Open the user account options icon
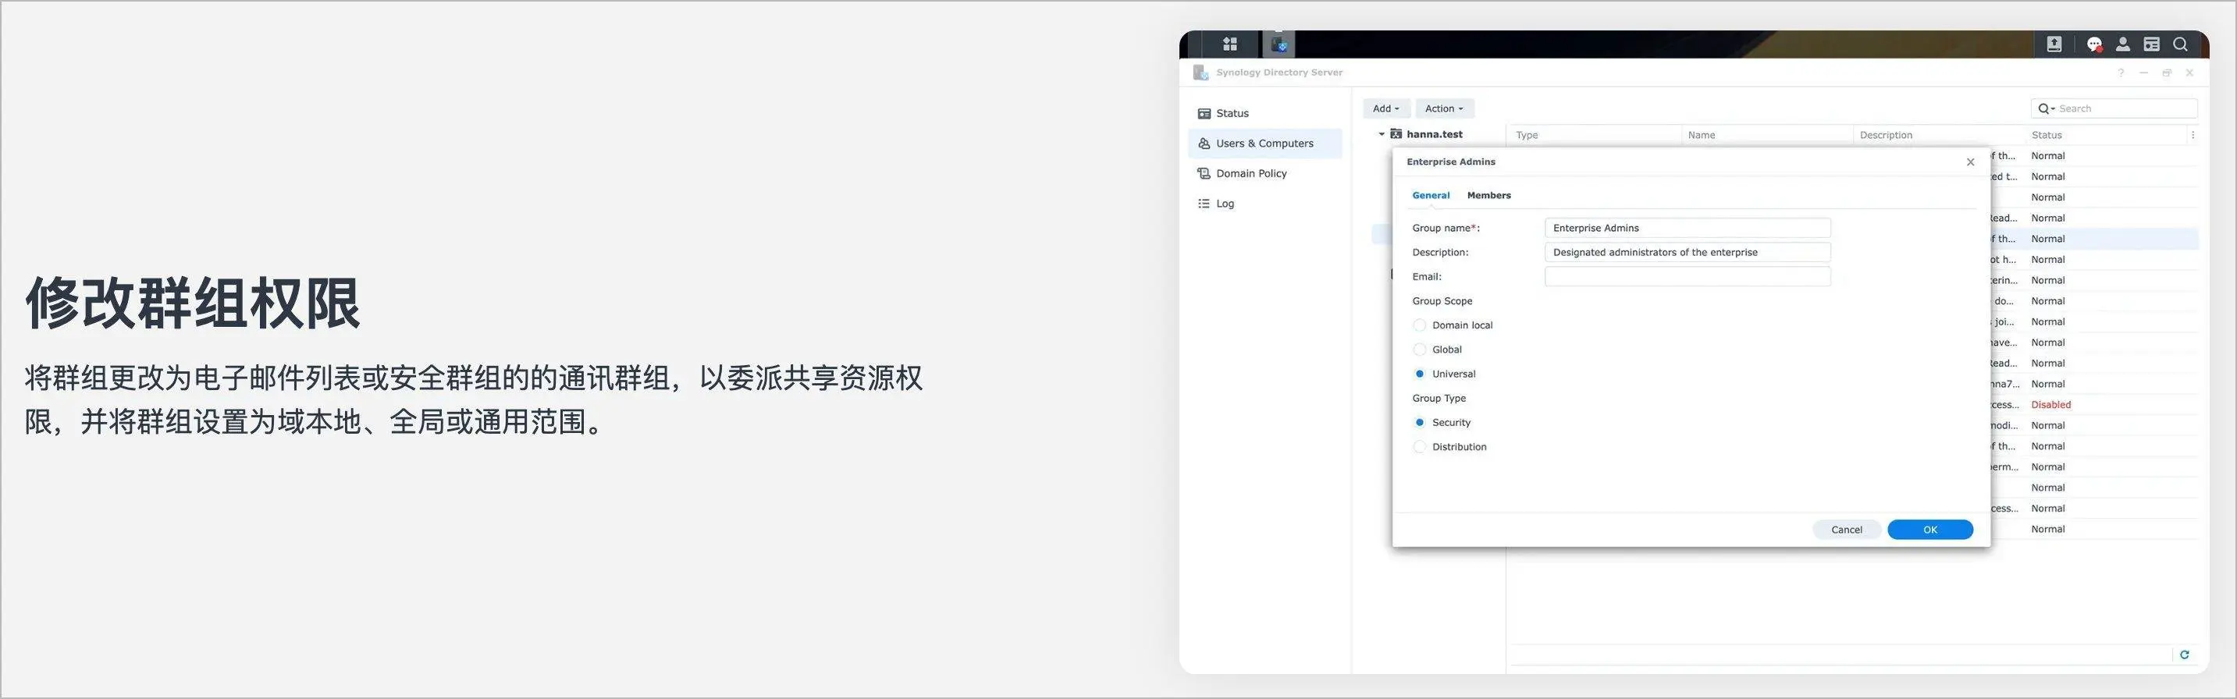This screenshot has height=699, width=2237. coord(2122,44)
